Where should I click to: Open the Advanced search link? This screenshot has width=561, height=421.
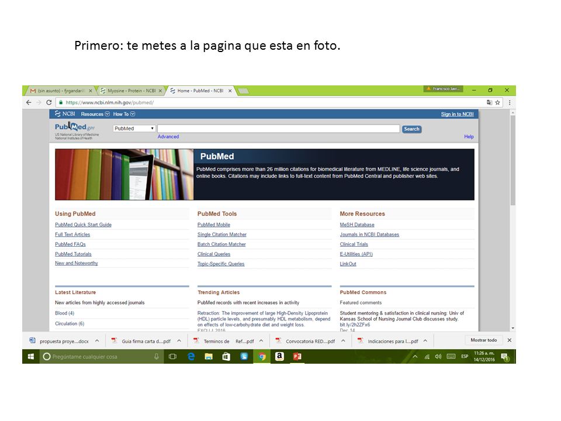(x=168, y=136)
